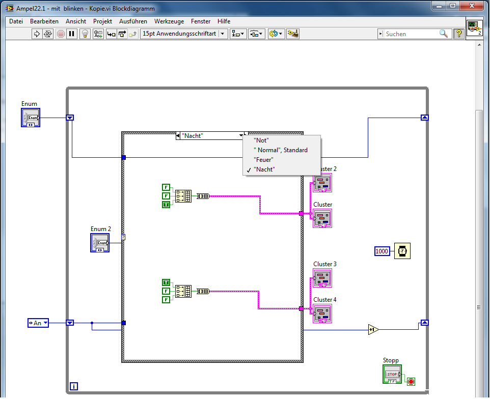
Task: Toggle the middle F constant in lower group
Action: point(166,291)
